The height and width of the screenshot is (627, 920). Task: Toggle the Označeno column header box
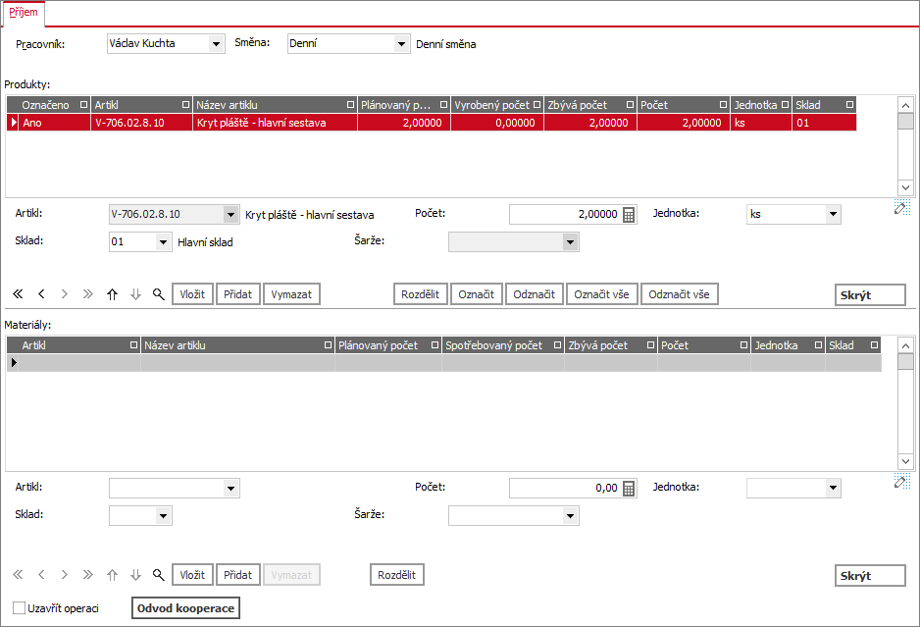point(83,104)
